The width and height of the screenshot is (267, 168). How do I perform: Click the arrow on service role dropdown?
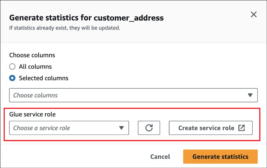pyautogui.click(x=121, y=128)
